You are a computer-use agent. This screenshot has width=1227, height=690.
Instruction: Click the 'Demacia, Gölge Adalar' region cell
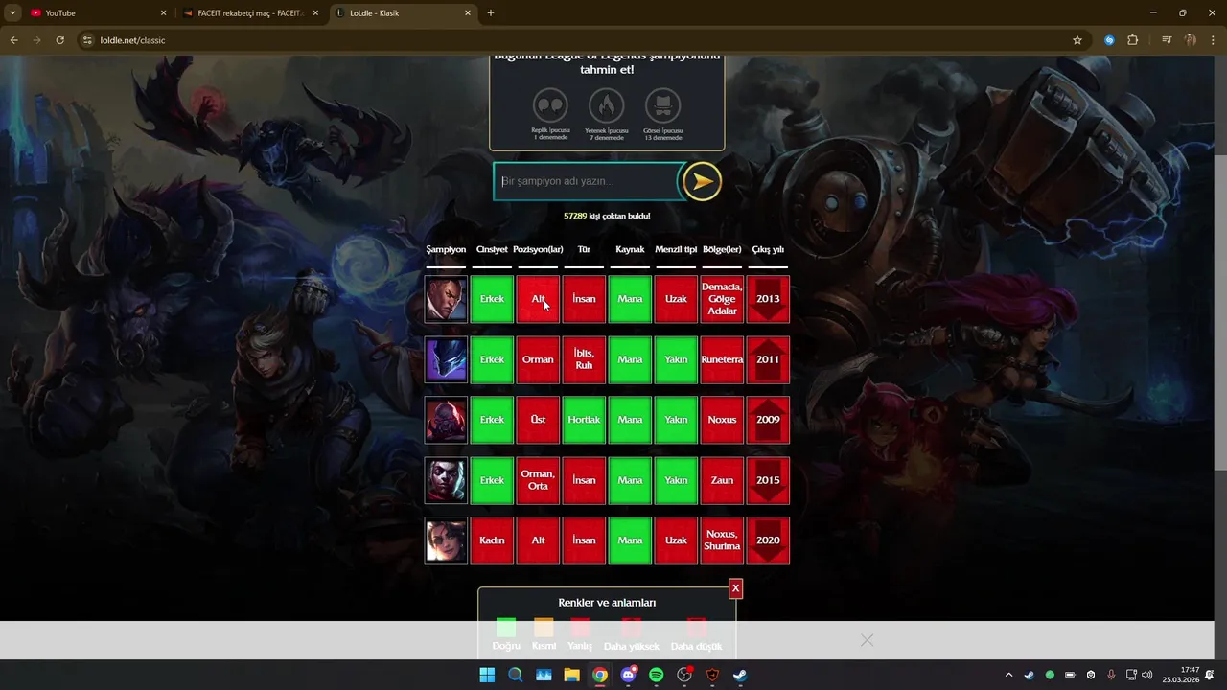click(722, 299)
